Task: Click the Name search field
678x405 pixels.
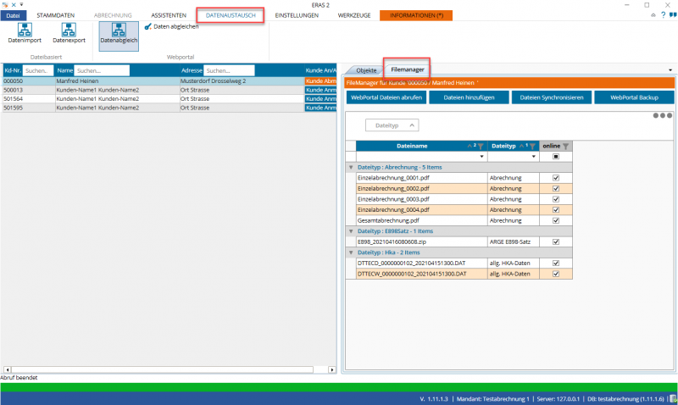Action: (102, 70)
